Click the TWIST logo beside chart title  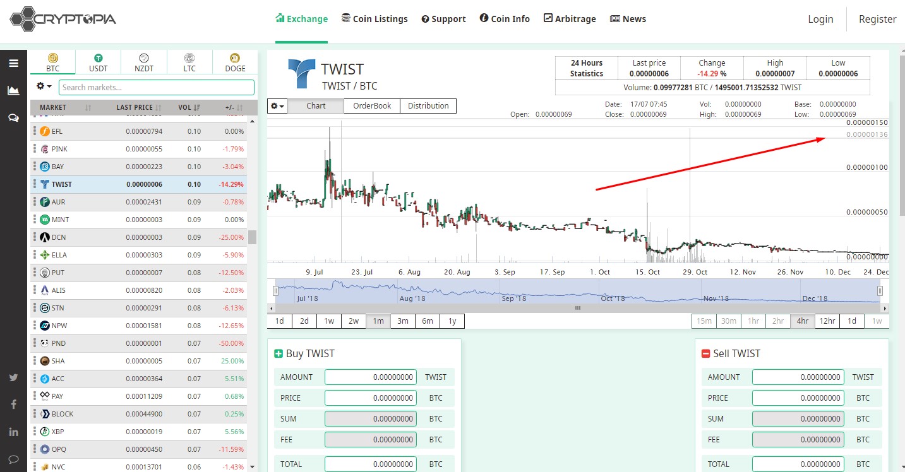coord(301,74)
